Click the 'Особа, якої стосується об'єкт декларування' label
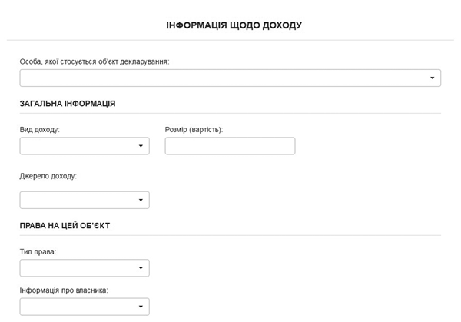The image size is (461, 322). tap(95, 61)
